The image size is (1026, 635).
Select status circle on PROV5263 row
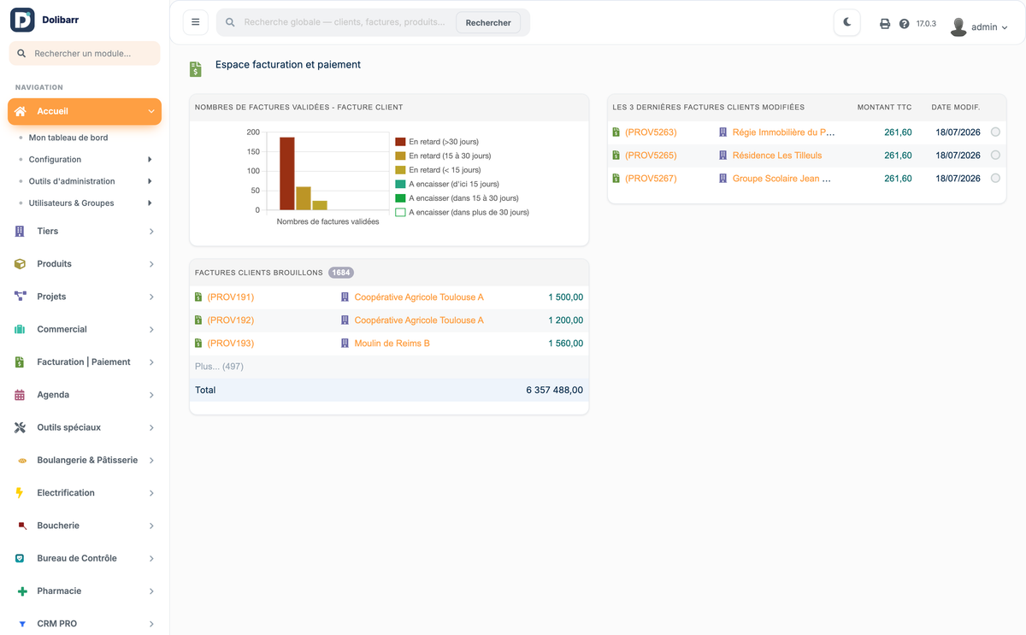995,132
